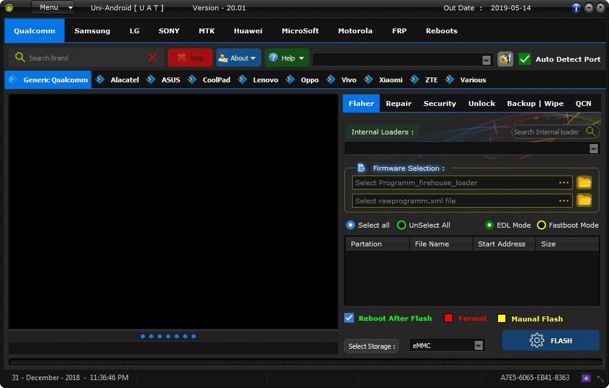The height and width of the screenshot is (388, 609).
Task: Expand the port selection combo box
Action: (x=486, y=60)
